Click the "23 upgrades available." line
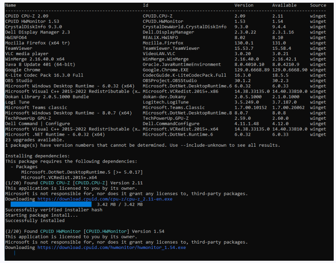The height and width of the screenshot is (263, 336). (34, 139)
